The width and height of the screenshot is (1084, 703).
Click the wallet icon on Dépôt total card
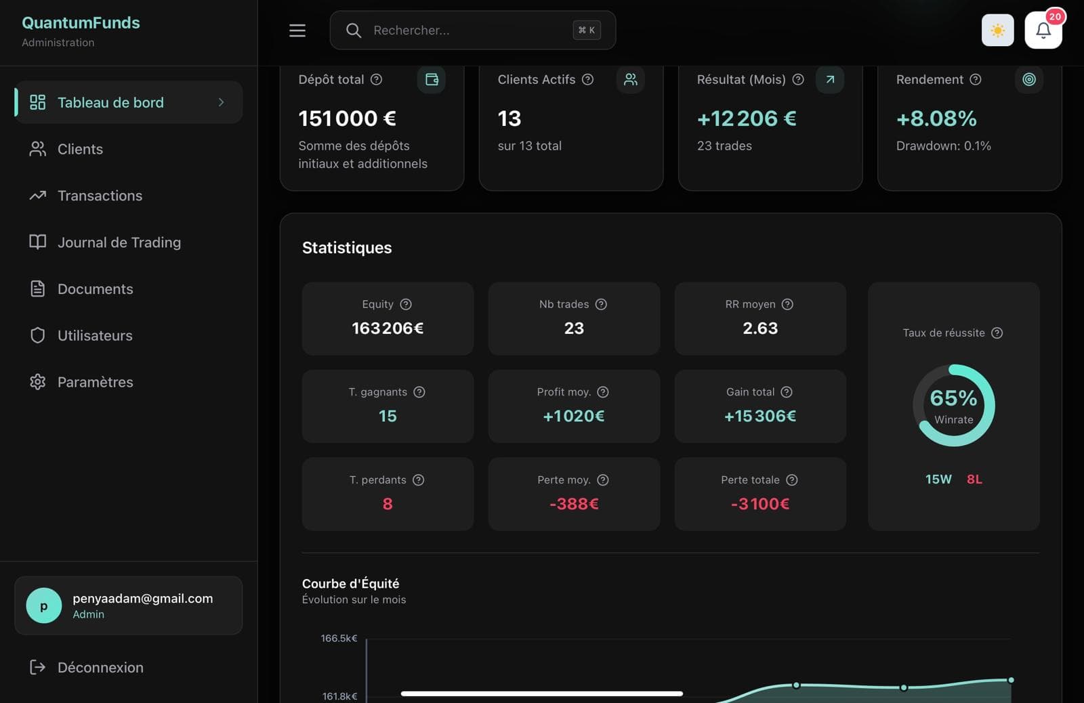[x=431, y=79]
